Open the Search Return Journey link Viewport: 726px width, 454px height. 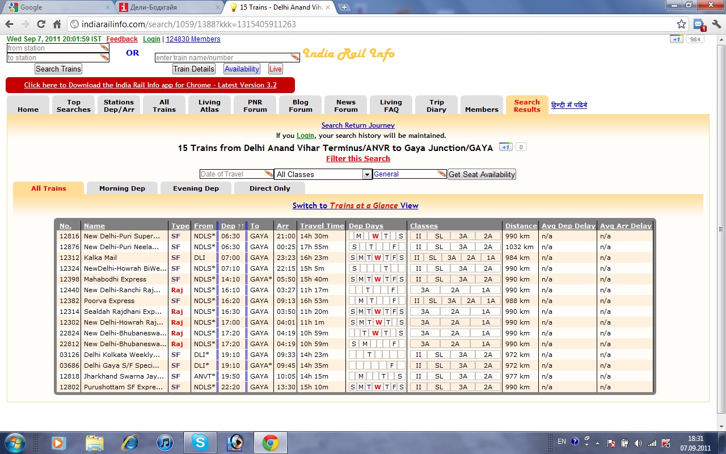358,125
